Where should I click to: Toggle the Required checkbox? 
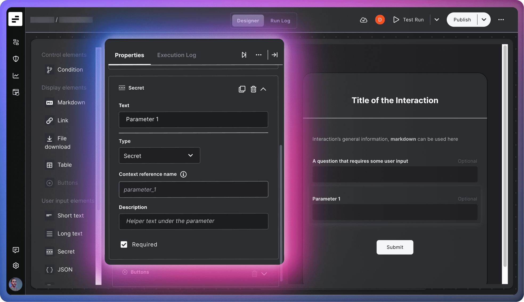[x=124, y=244]
